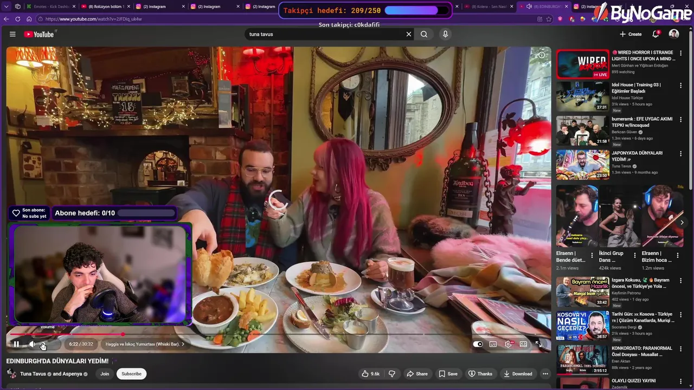Share the EDINBURGH video
Screen dimensions: 694x390
coord(417,374)
